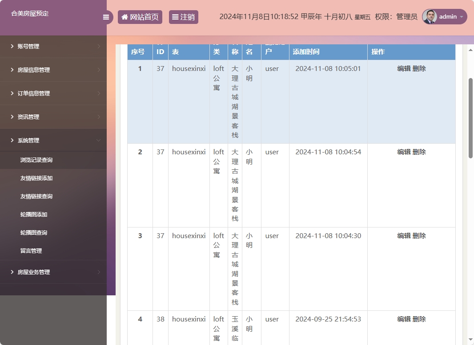
Task: Click 编辑 in row 2
Action: [x=404, y=152]
